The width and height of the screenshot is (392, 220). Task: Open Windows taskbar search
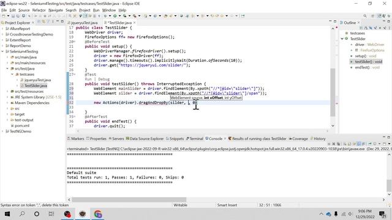pos(22,214)
